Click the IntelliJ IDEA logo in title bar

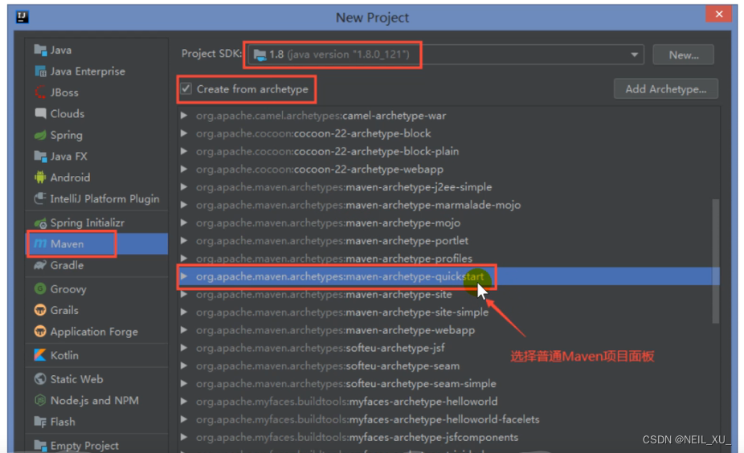coord(22,17)
